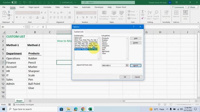Click the insert function fx icon
The width and height of the screenshot is (200, 112).
(43, 27)
